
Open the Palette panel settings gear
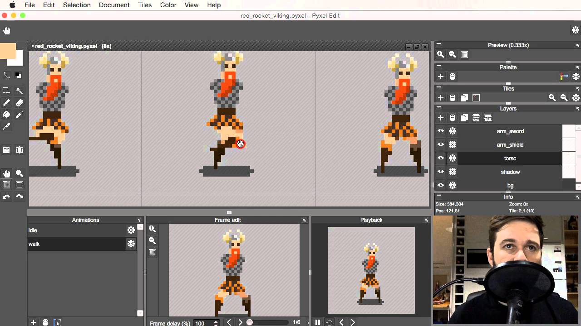pyautogui.click(x=576, y=77)
